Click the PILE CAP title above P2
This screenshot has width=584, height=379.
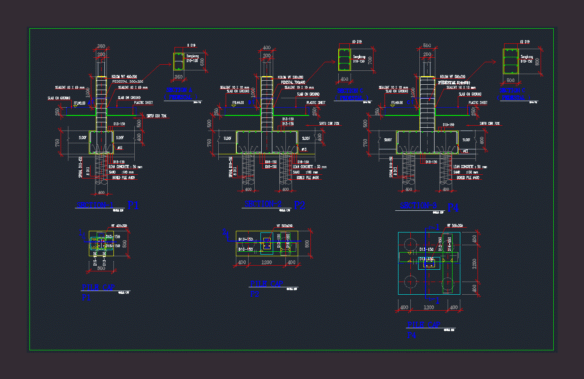[x=267, y=283]
